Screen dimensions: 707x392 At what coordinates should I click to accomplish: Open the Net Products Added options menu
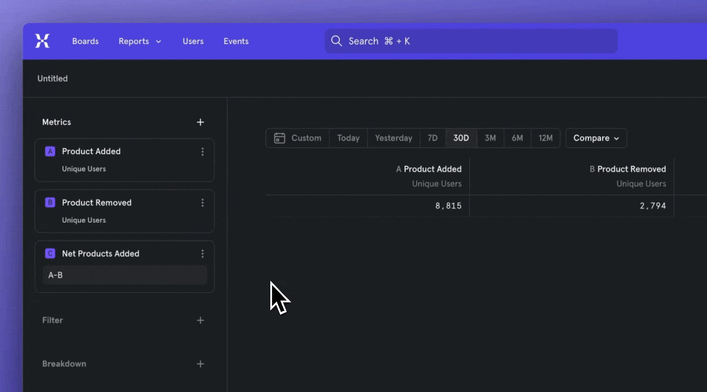pos(202,254)
